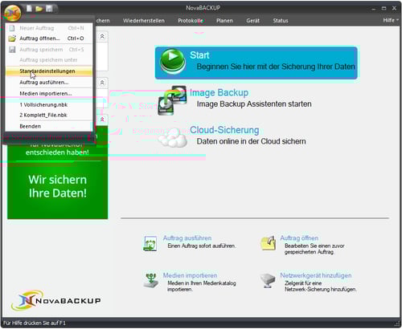Image resolution: width=402 pixels, height=329 pixels.
Task: Click the NovaBACKUP logo at bottom left
Action: tap(56, 300)
